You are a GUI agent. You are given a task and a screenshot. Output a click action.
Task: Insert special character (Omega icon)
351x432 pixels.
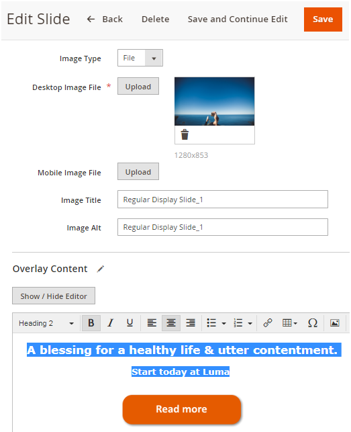click(x=313, y=323)
